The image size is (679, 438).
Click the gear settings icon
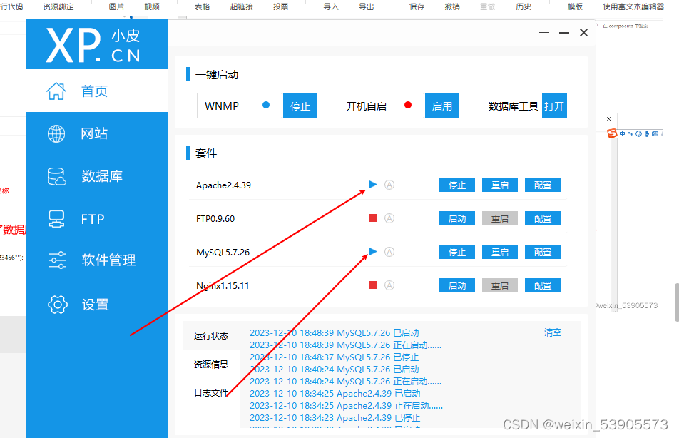coord(57,305)
